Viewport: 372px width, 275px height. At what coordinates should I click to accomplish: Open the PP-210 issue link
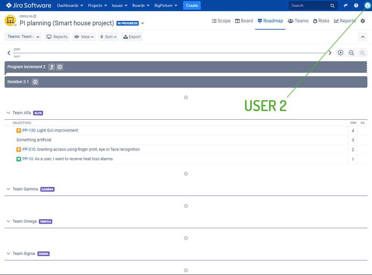coord(29,149)
